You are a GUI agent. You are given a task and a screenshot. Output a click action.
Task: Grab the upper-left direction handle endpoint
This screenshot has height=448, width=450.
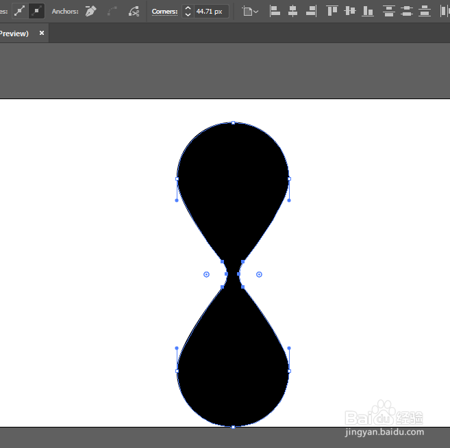coord(177,200)
